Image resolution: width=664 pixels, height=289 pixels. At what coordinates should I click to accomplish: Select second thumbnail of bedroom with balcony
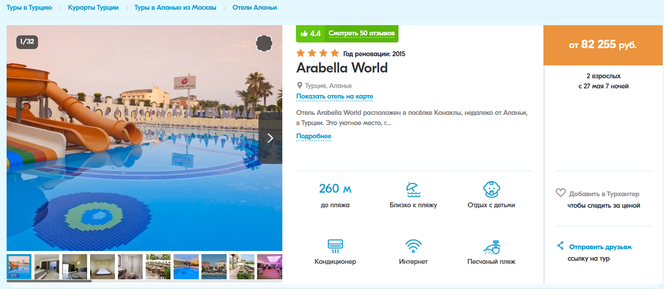[46, 266]
